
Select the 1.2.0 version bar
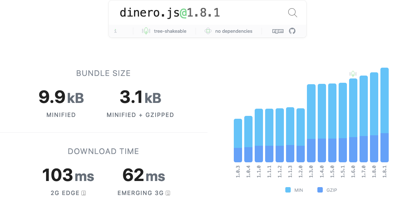click(301, 135)
